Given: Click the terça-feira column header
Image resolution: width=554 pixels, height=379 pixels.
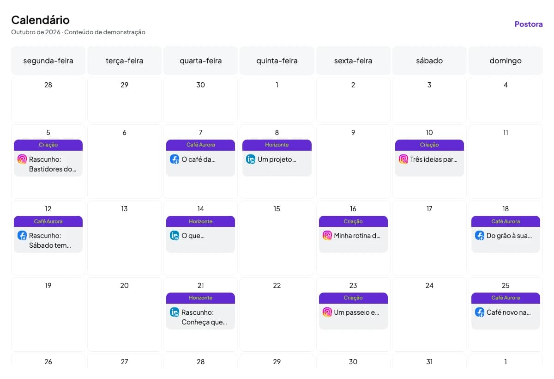Looking at the screenshot, I should point(124,61).
